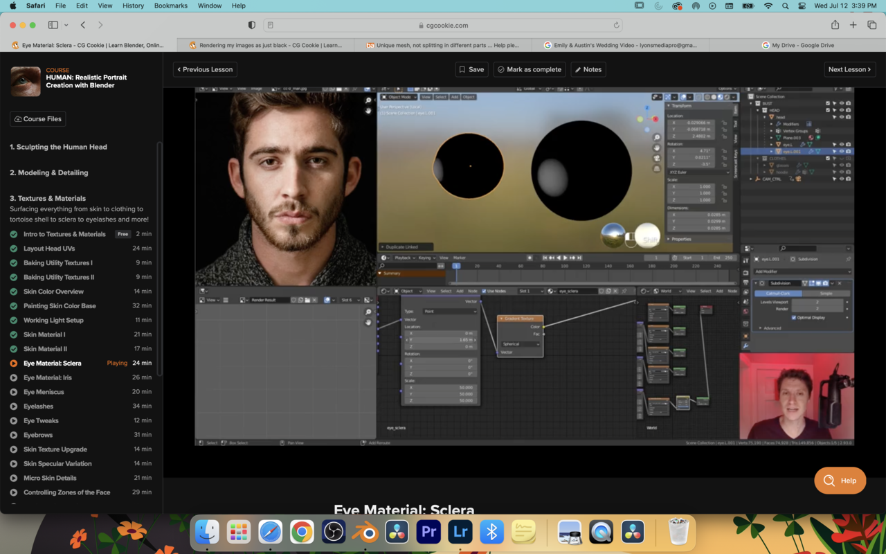Expand the Sculpting the Human Head section
886x554 pixels.
58,147
